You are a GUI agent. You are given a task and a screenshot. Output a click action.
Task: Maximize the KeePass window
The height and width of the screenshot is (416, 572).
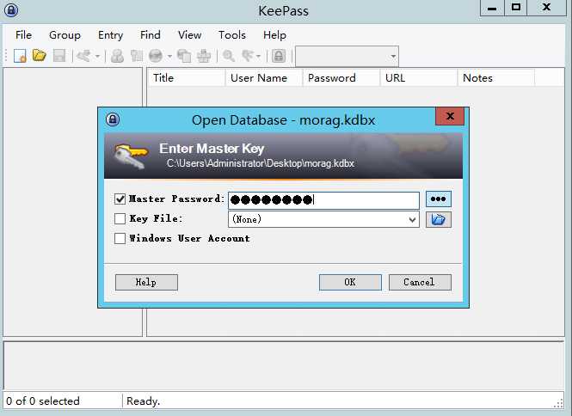516,7
